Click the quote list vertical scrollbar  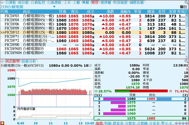pos(187,35)
